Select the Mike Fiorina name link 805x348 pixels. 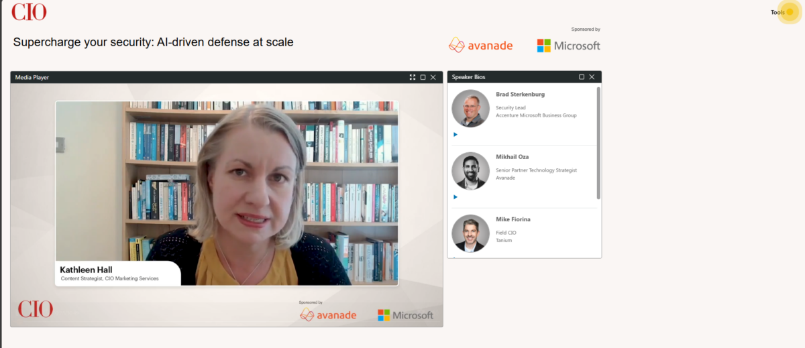[x=513, y=219]
